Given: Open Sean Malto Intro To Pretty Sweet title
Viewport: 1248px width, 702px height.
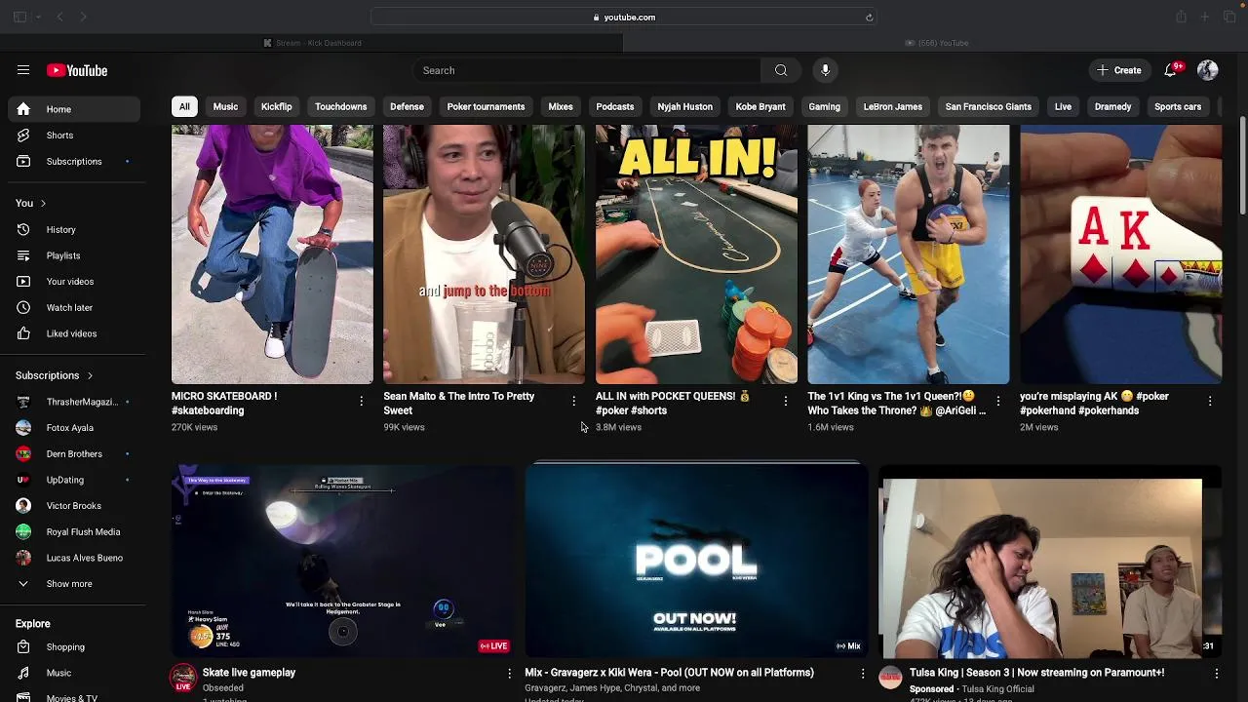Looking at the screenshot, I should (x=459, y=404).
